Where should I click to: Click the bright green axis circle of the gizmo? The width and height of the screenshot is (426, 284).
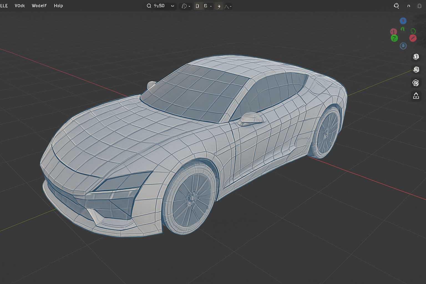(x=394, y=38)
